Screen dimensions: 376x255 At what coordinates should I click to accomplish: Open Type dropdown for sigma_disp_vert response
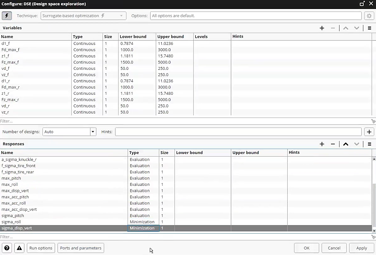[143, 228]
